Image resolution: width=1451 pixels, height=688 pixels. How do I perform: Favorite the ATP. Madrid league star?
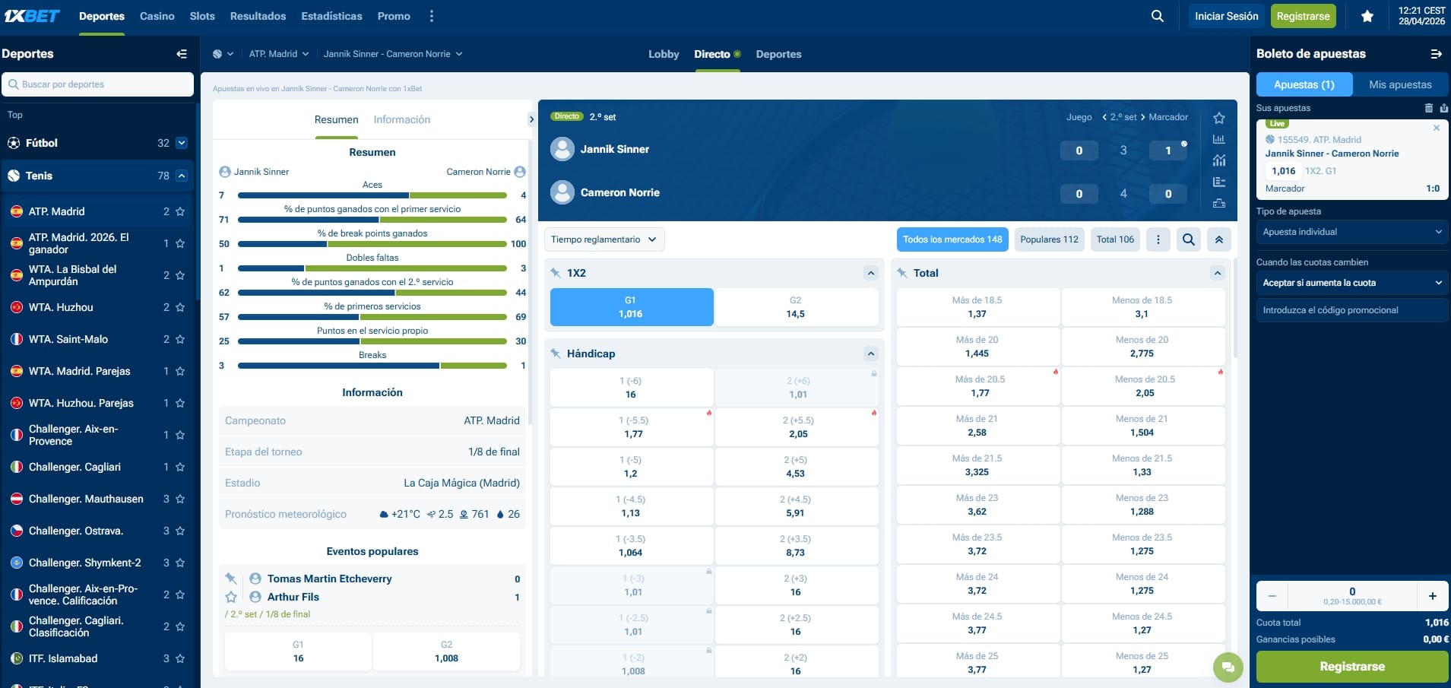(x=180, y=212)
